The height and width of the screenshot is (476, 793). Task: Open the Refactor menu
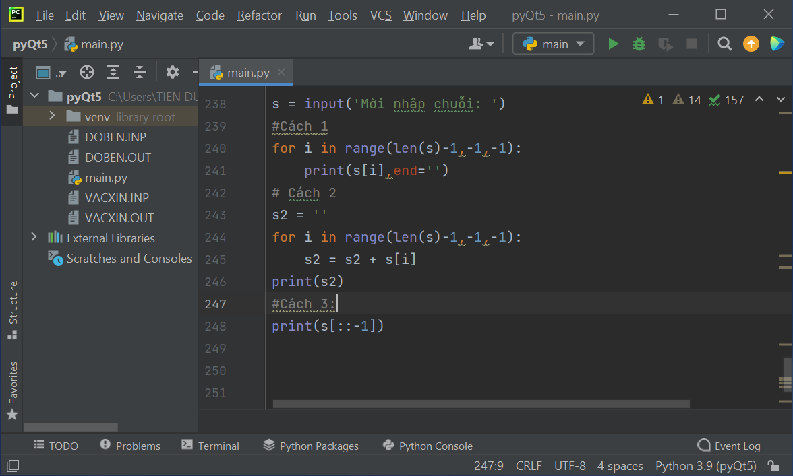coord(260,15)
